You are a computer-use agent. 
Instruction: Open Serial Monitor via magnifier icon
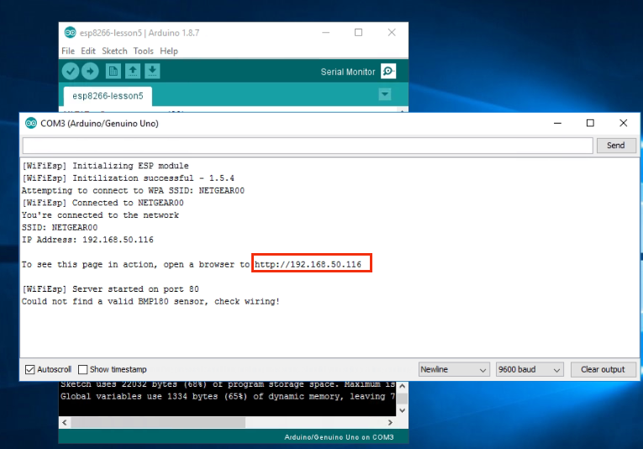[x=388, y=71]
